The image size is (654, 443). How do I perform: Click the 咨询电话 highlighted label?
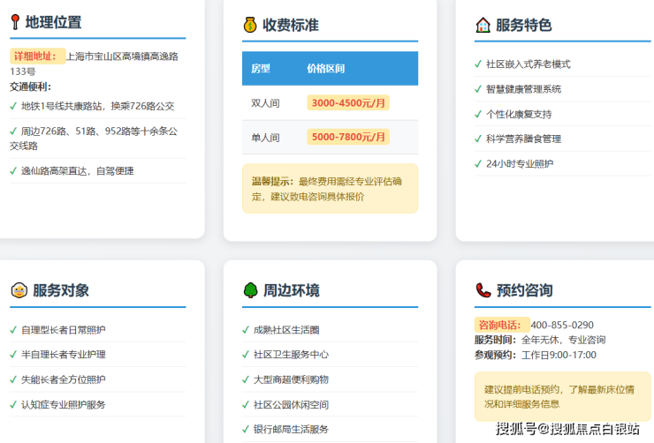coord(502,325)
